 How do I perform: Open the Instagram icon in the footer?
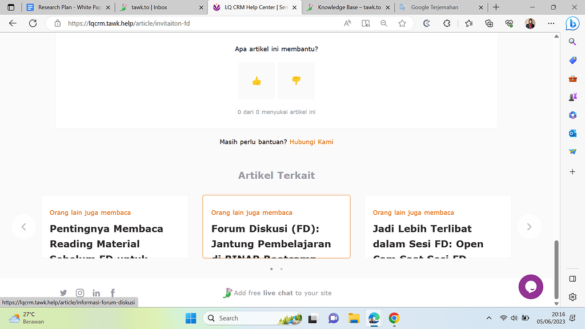tap(80, 292)
